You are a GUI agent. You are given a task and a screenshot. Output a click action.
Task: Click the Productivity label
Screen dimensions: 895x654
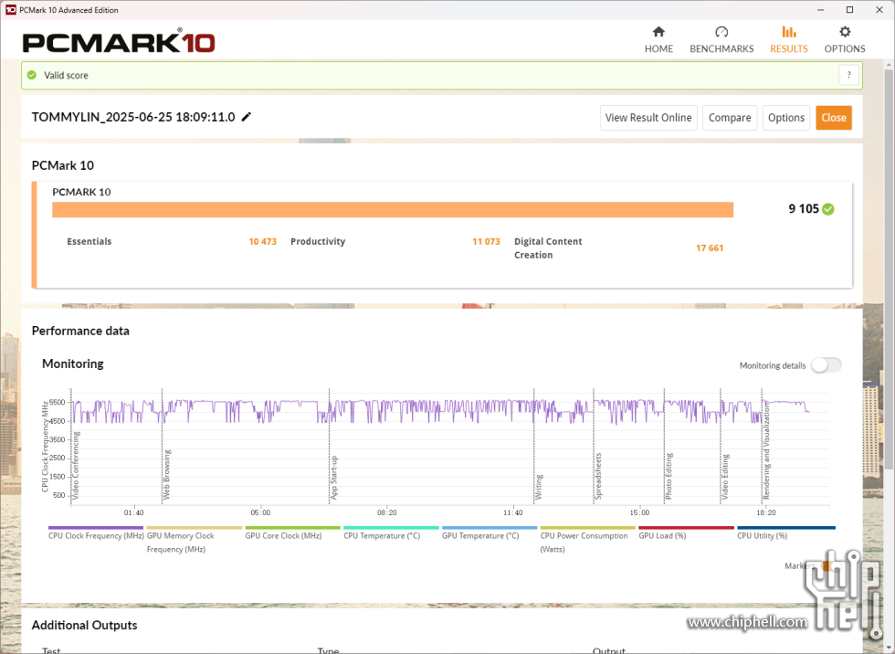click(318, 241)
